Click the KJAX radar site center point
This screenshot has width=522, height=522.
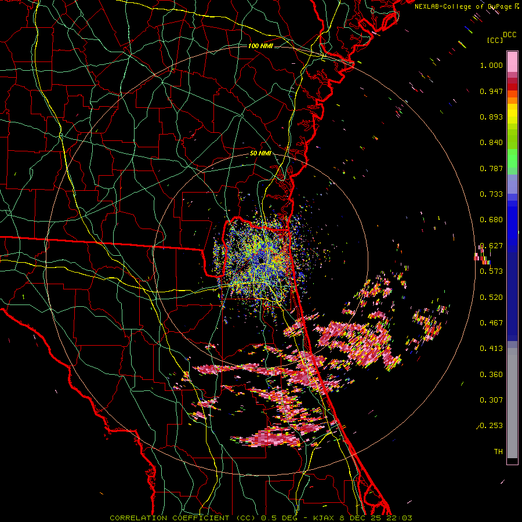260,259
